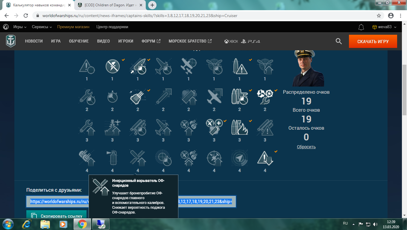This screenshot has width=407, height=230.
Task: Click the СКАЧАТЬ ИГРУ download button
Action: [373, 41]
